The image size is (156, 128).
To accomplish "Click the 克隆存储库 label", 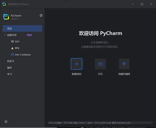I will click(124, 74).
